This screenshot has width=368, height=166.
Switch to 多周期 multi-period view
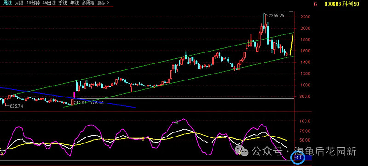pos(88,3)
